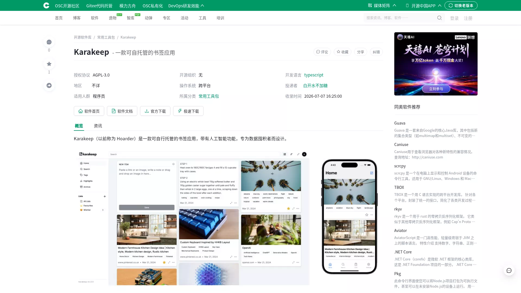Go to 软件 in navigation
Viewport: 521px width, 293px height.
coord(95,18)
